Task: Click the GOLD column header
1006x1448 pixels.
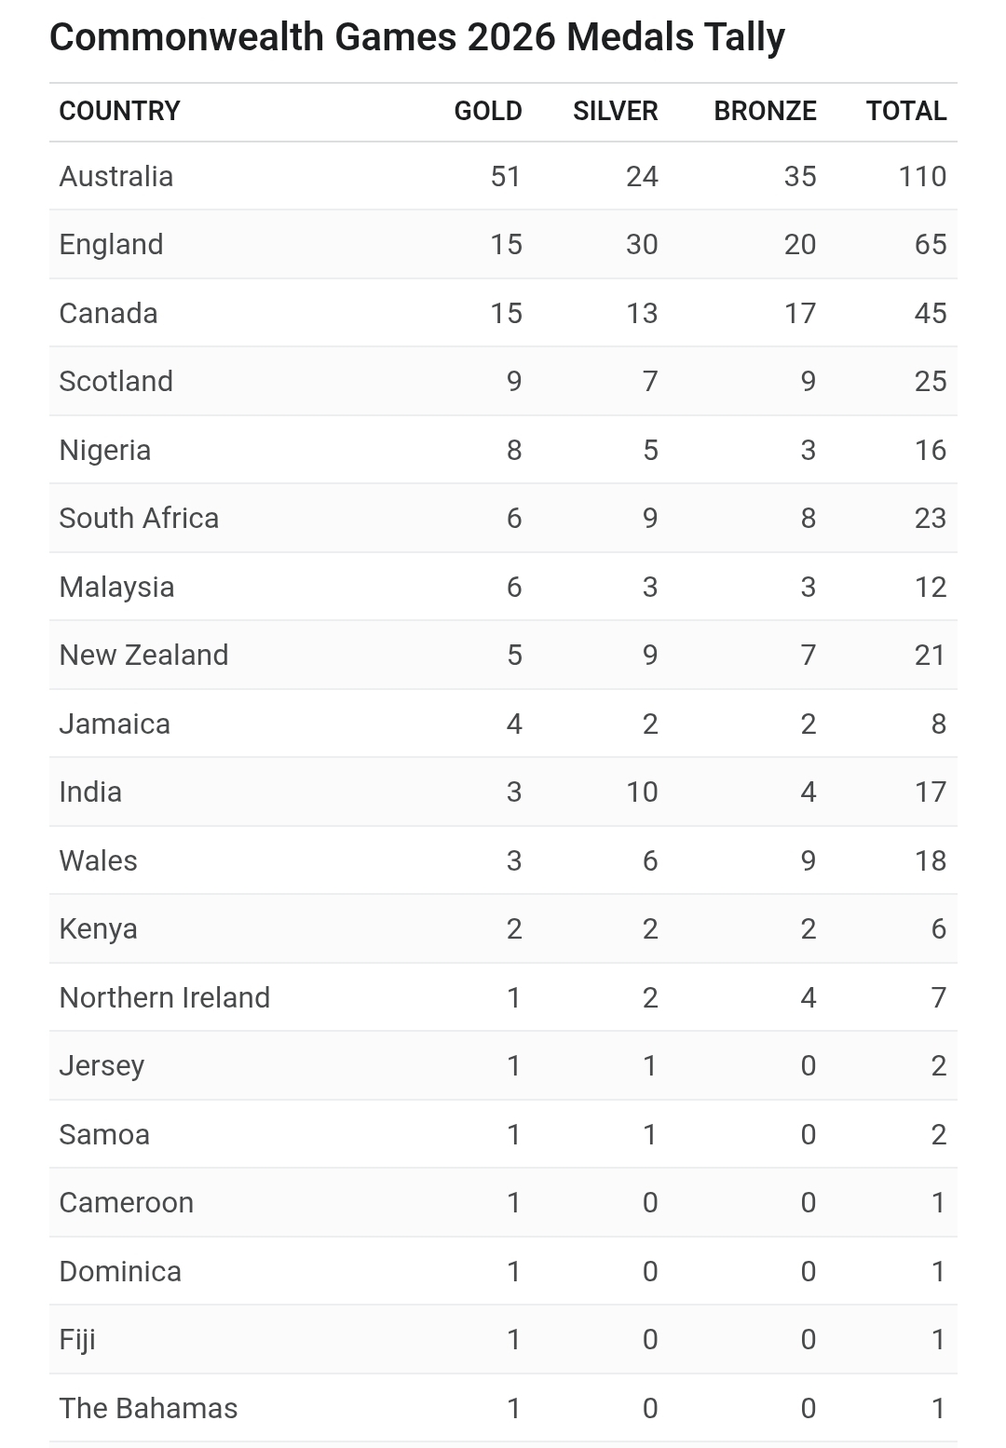Action: 487,111
